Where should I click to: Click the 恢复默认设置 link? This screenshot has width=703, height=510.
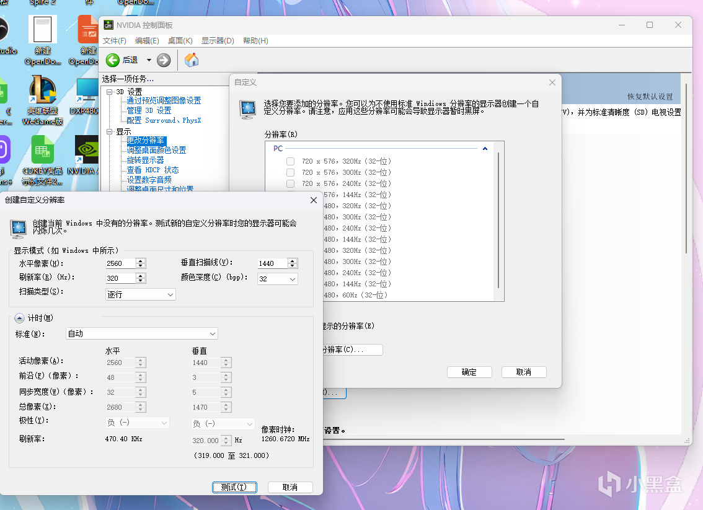tap(650, 97)
